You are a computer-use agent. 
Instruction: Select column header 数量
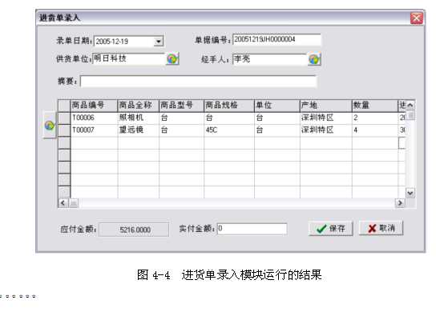(x=375, y=106)
